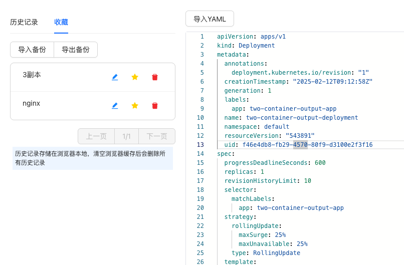This screenshot has height=265, width=404.
Task: Edit the nginx favorite entry
Action: 115,106
